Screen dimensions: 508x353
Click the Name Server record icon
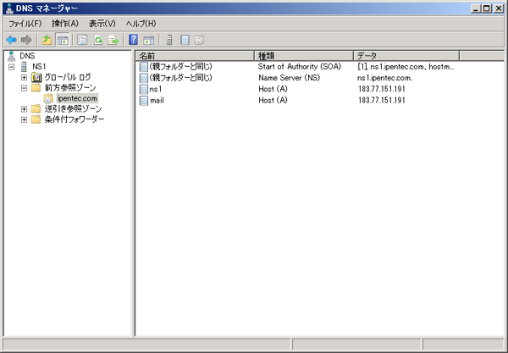(143, 78)
